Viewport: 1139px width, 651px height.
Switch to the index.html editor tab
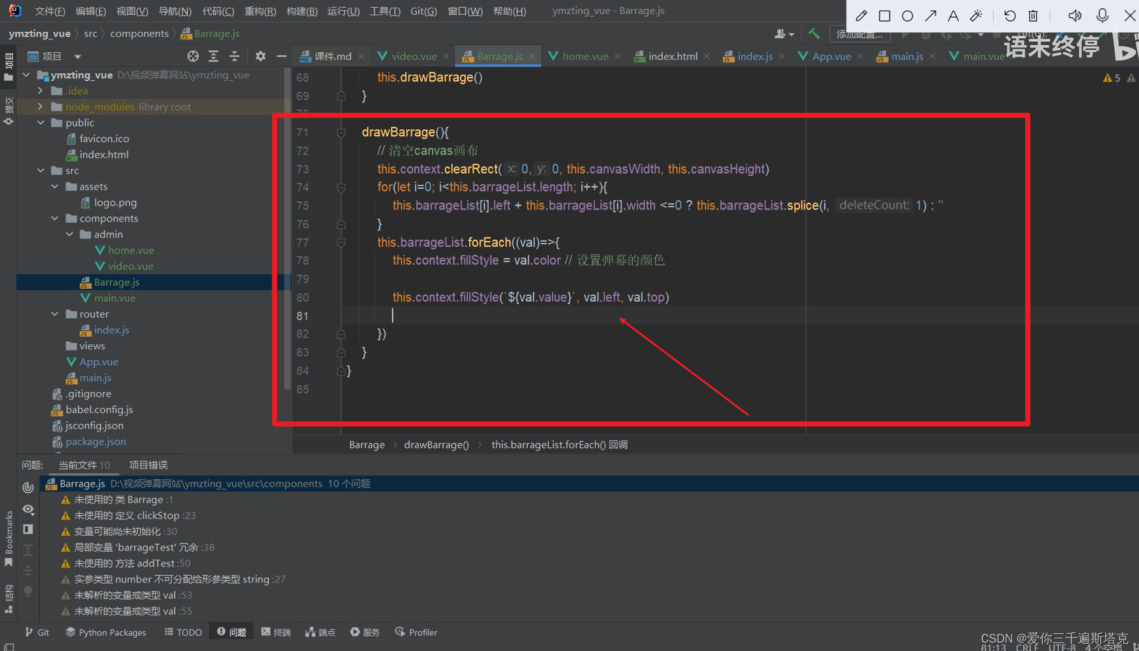coord(672,56)
